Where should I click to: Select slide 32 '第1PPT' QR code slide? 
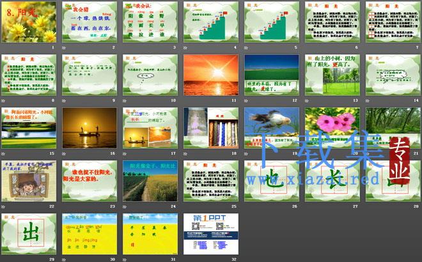click(211, 234)
